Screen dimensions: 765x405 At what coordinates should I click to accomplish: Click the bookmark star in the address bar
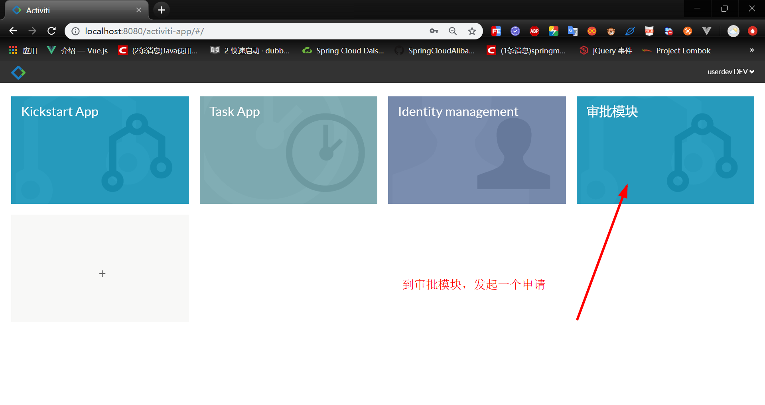pyautogui.click(x=472, y=31)
